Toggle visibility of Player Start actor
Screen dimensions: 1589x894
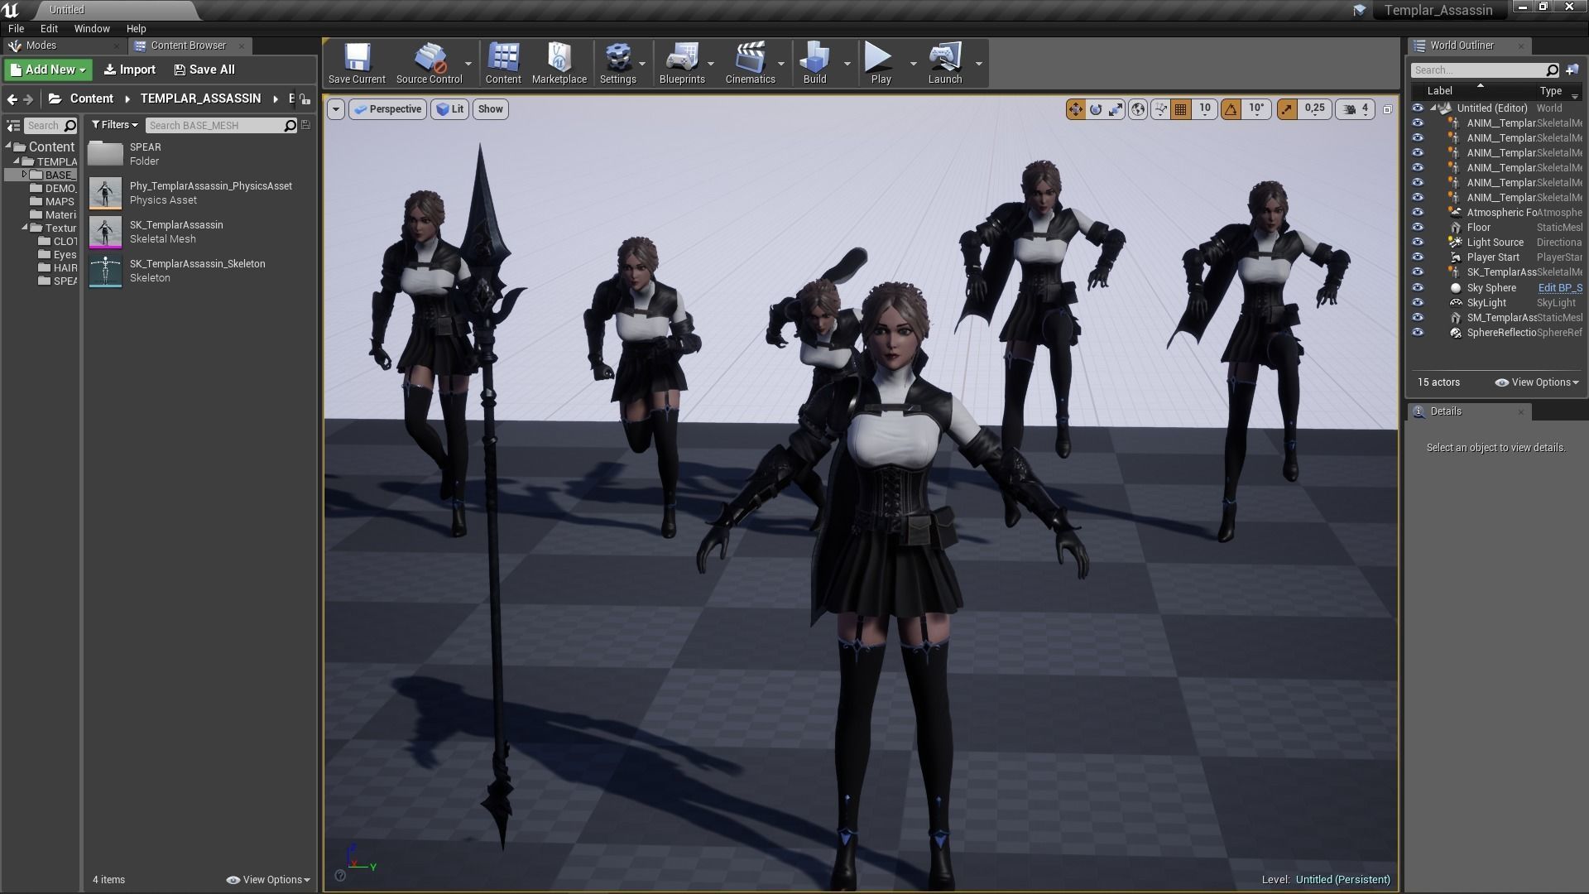coord(1418,257)
